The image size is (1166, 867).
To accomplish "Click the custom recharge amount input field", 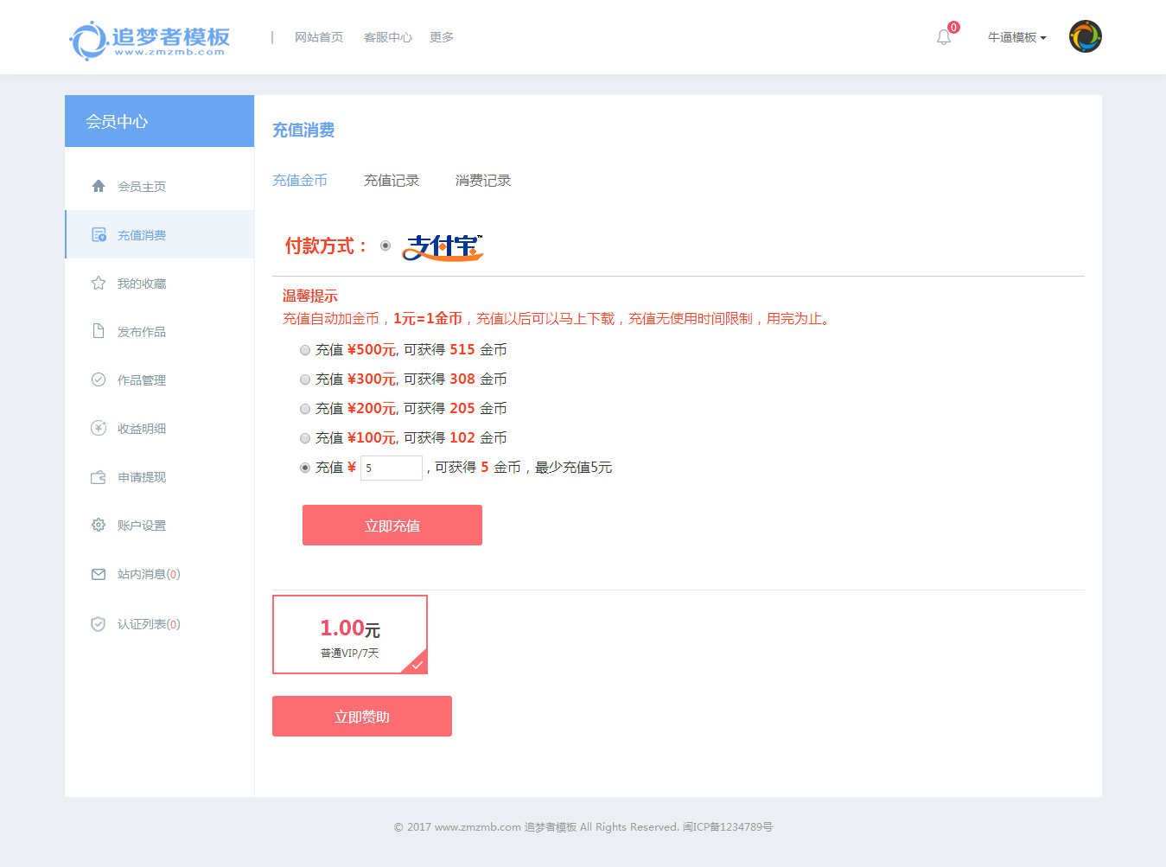I will pos(392,468).
